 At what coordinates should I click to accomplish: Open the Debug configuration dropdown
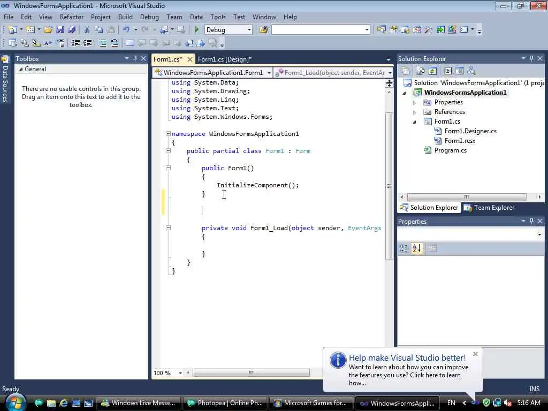(x=249, y=30)
